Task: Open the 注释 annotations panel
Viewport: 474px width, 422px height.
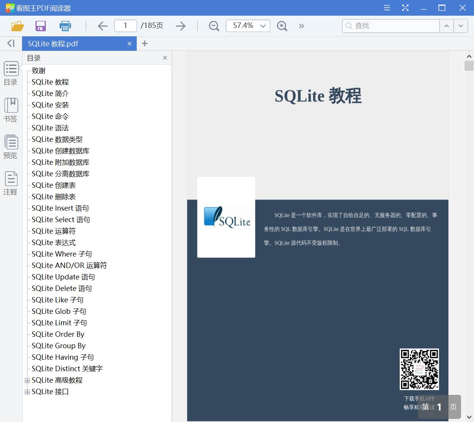Action: tap(11, 183)
